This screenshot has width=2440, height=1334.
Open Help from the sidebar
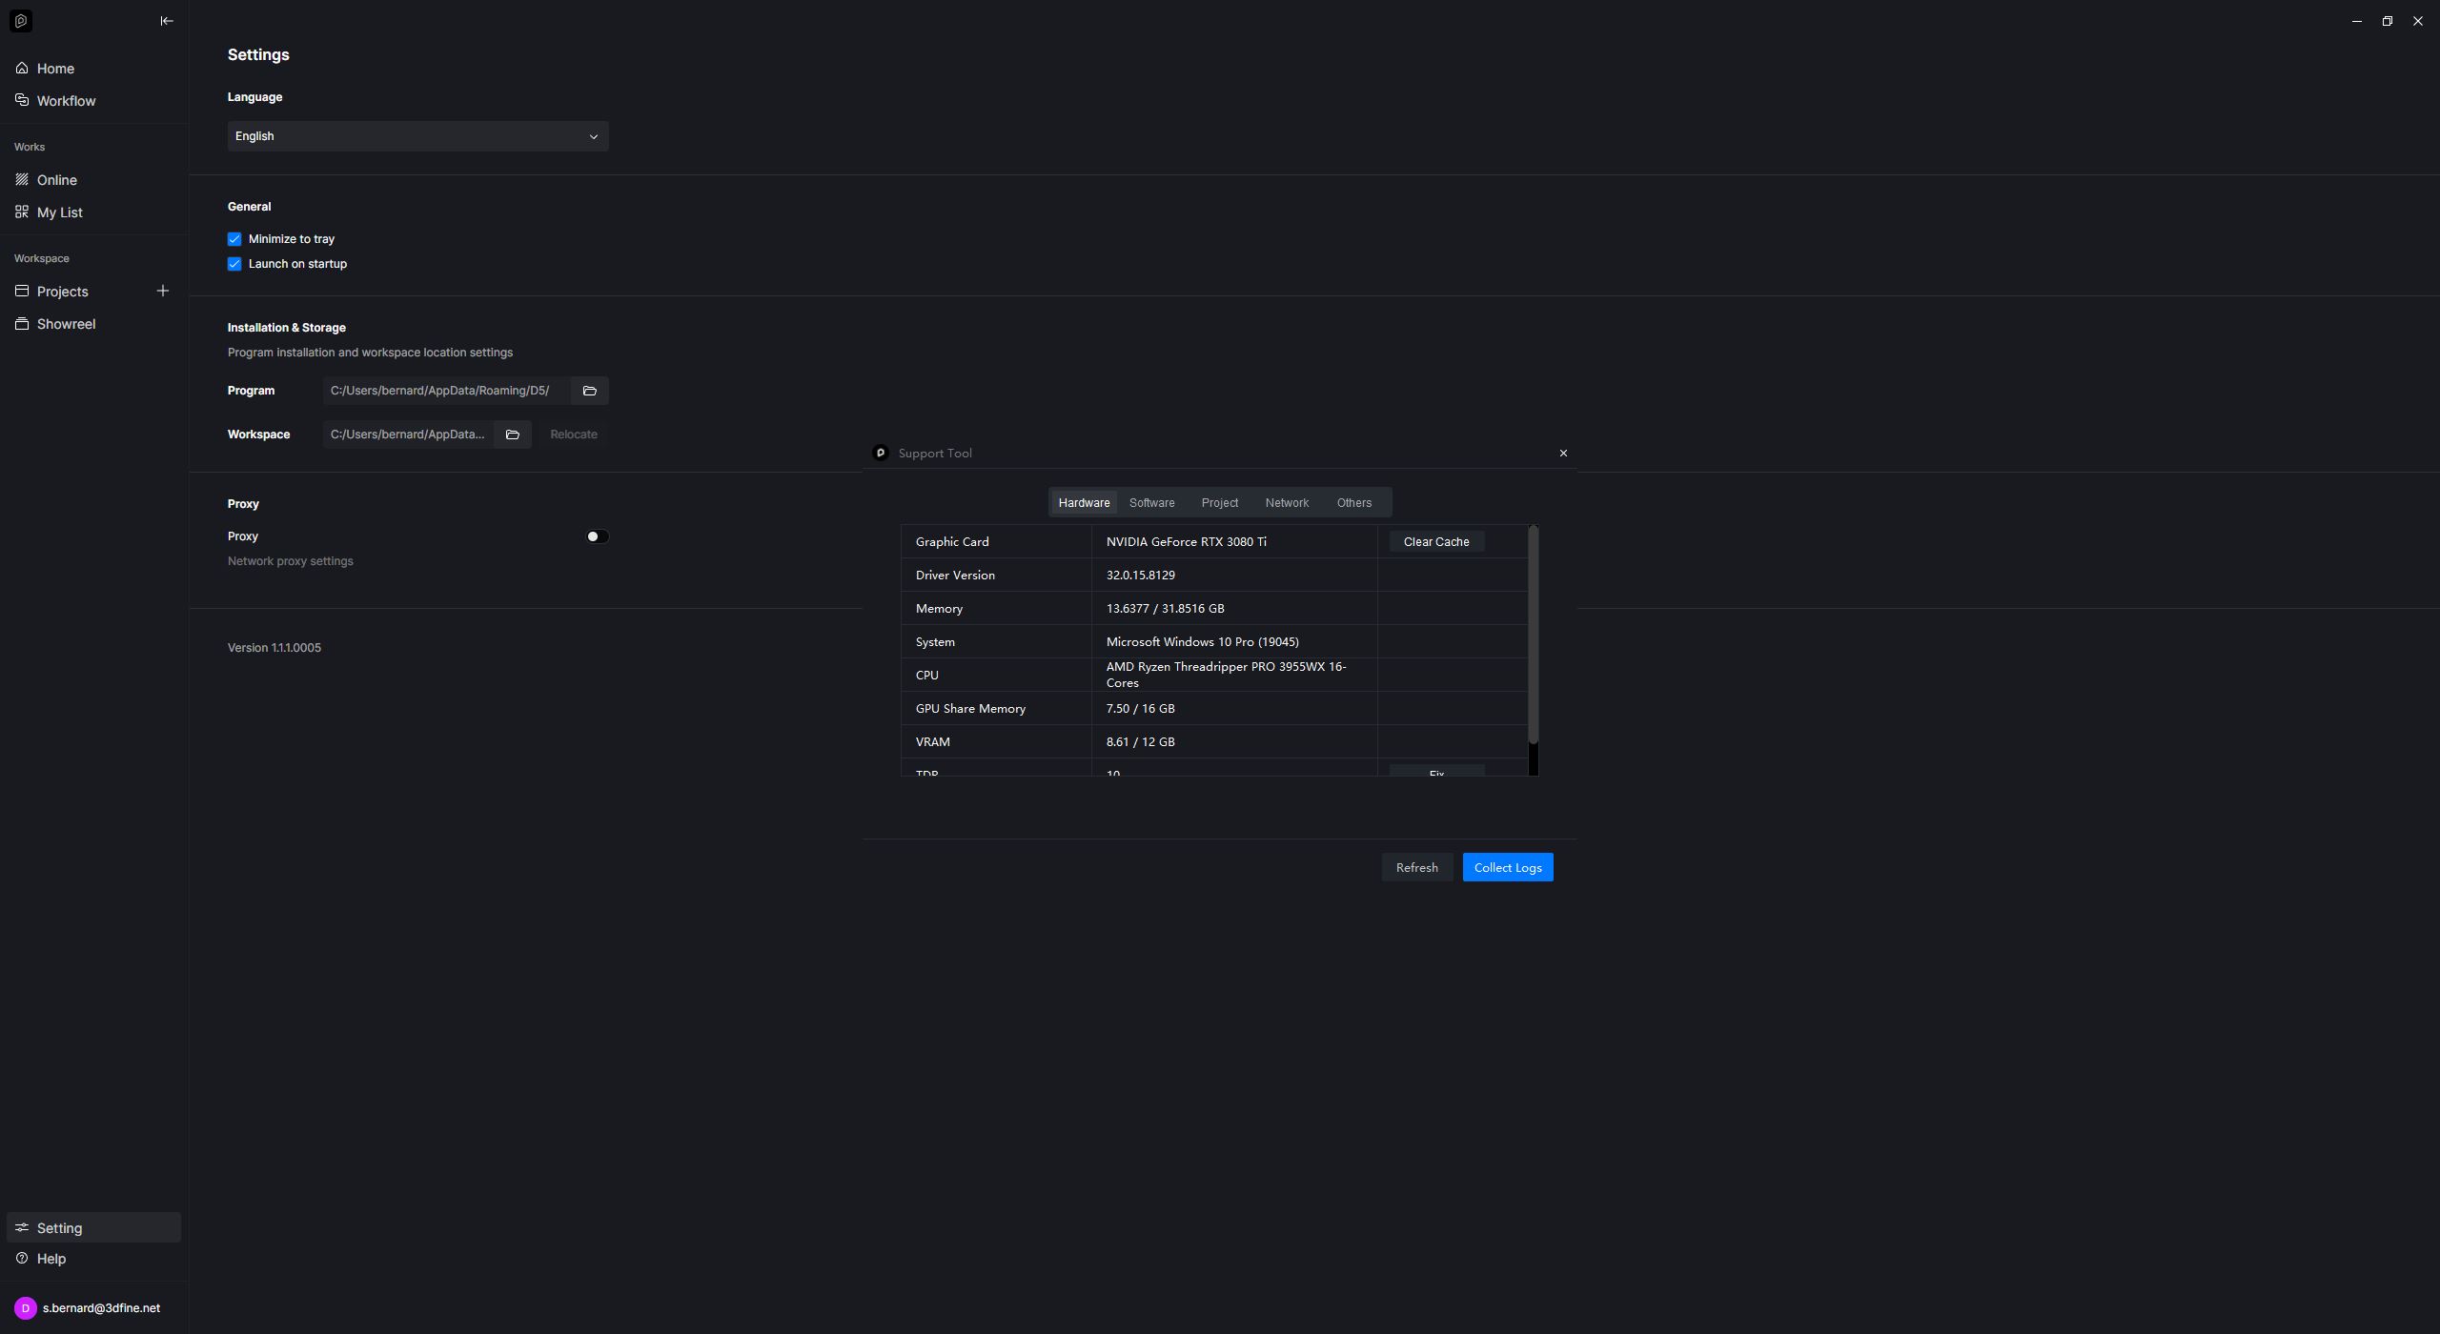(51, 1259)
